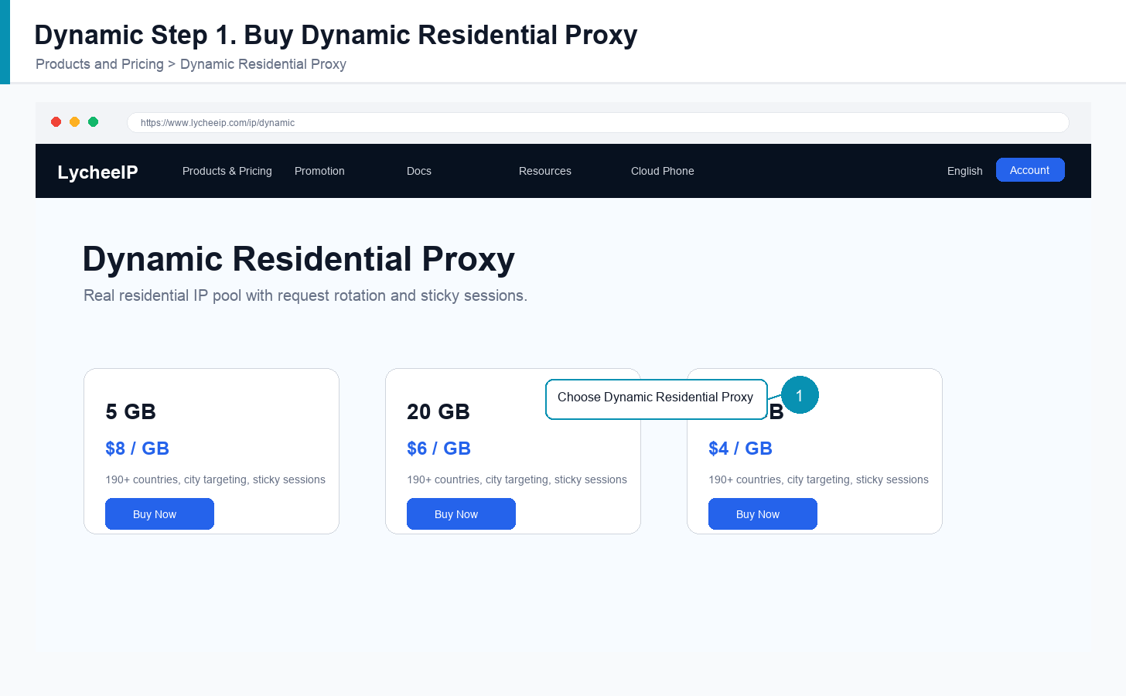The height and width of the screenshot is (696, 1126).
Task: Click Buy Now for 5 GB plan
Action: pyautogui.click(x=159, y=514)
